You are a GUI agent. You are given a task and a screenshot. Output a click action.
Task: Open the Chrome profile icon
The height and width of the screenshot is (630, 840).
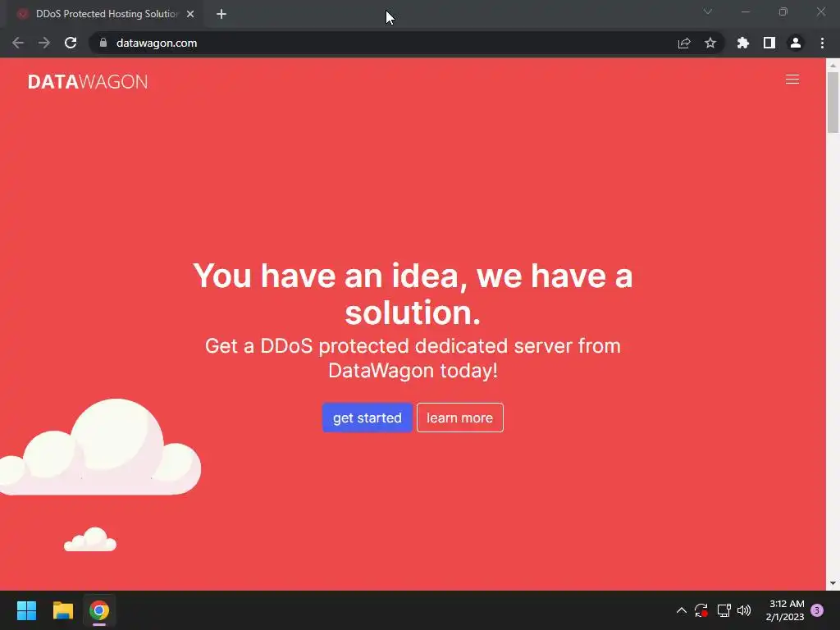pos(796,43)
